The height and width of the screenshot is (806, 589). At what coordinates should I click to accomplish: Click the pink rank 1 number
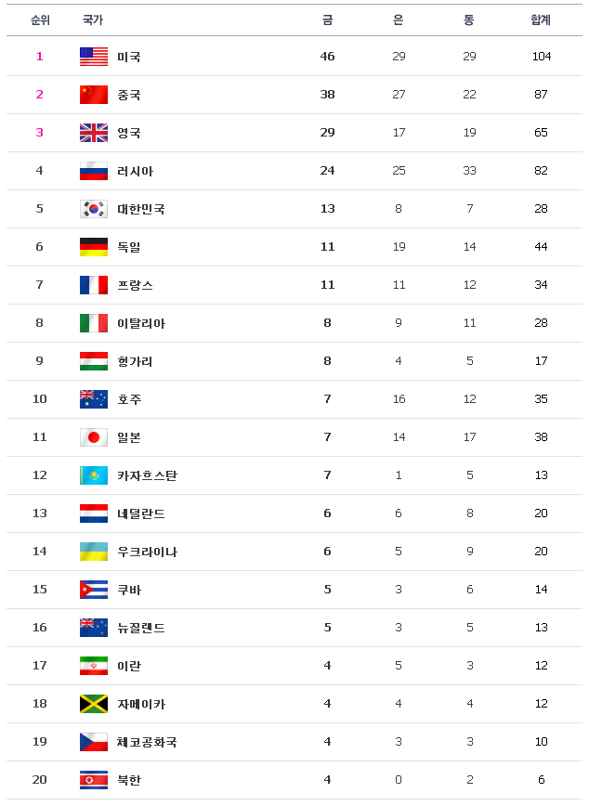[x=40, y=57]
